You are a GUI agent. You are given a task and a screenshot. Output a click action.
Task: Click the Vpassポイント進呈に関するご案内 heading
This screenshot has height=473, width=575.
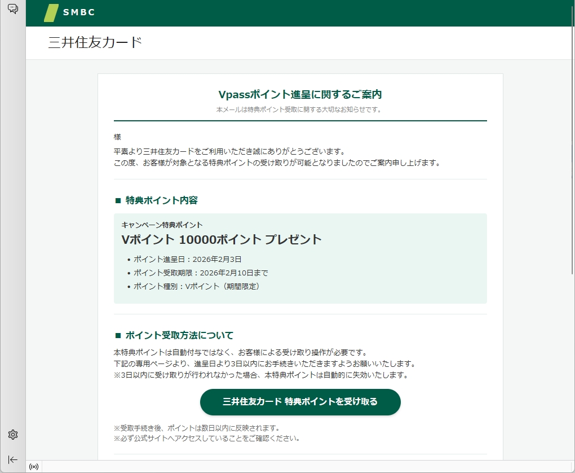click(x=300, y=95)
